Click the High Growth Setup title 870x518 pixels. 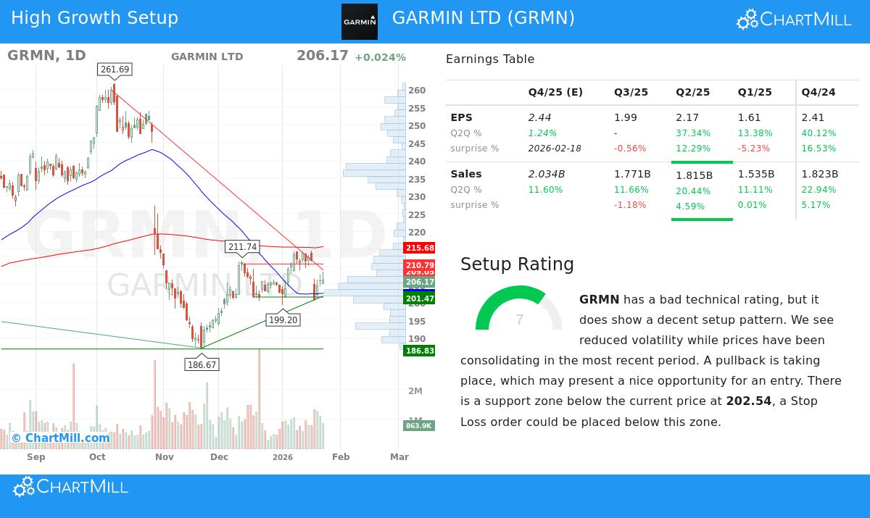[x=94, y=18]
